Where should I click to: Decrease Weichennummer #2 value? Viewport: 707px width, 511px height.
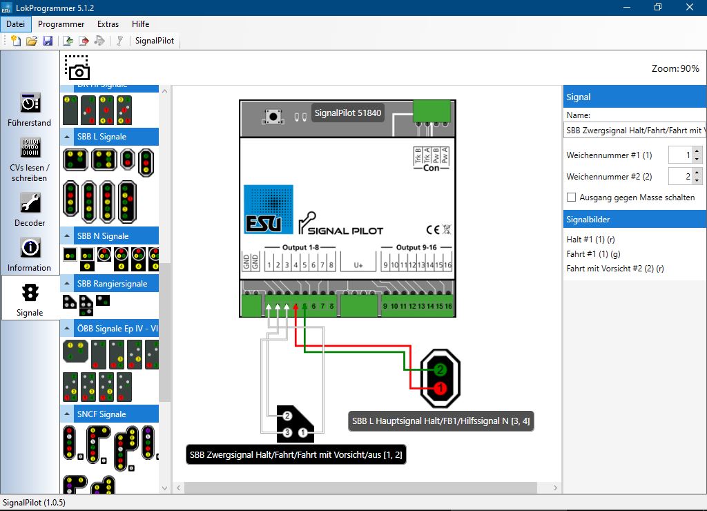click(x=697, y=180)
